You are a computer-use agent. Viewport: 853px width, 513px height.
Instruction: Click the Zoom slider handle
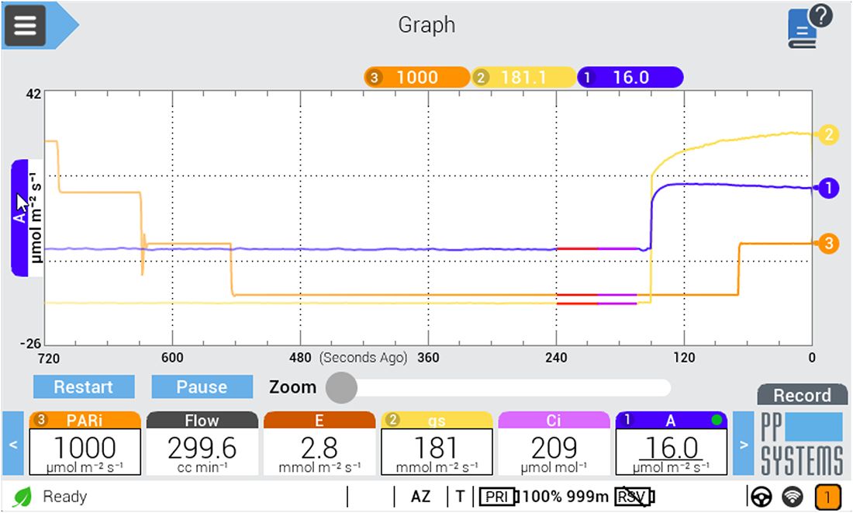(x=341, y=387)
